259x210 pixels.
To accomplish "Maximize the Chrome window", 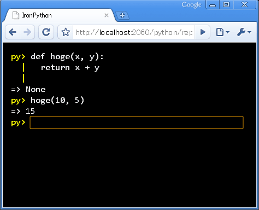I will coord(226,4).
